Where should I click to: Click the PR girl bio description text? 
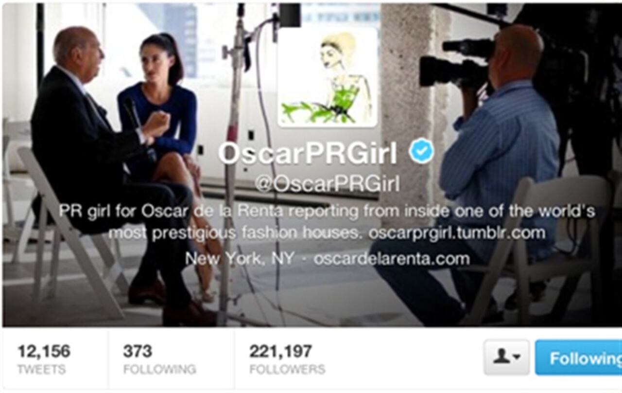tap(328, 222)
